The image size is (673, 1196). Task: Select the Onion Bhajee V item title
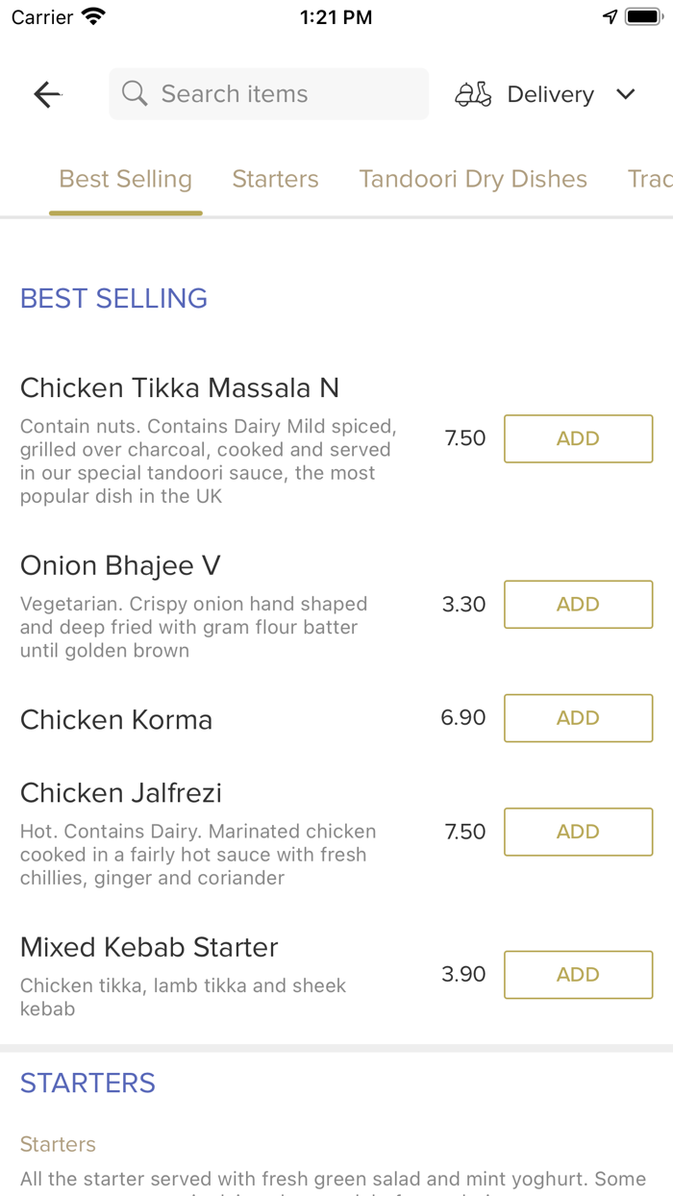[120, 565]
